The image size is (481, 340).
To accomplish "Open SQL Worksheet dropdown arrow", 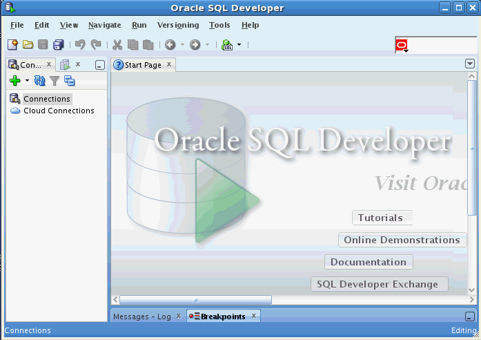I will 239,45.
